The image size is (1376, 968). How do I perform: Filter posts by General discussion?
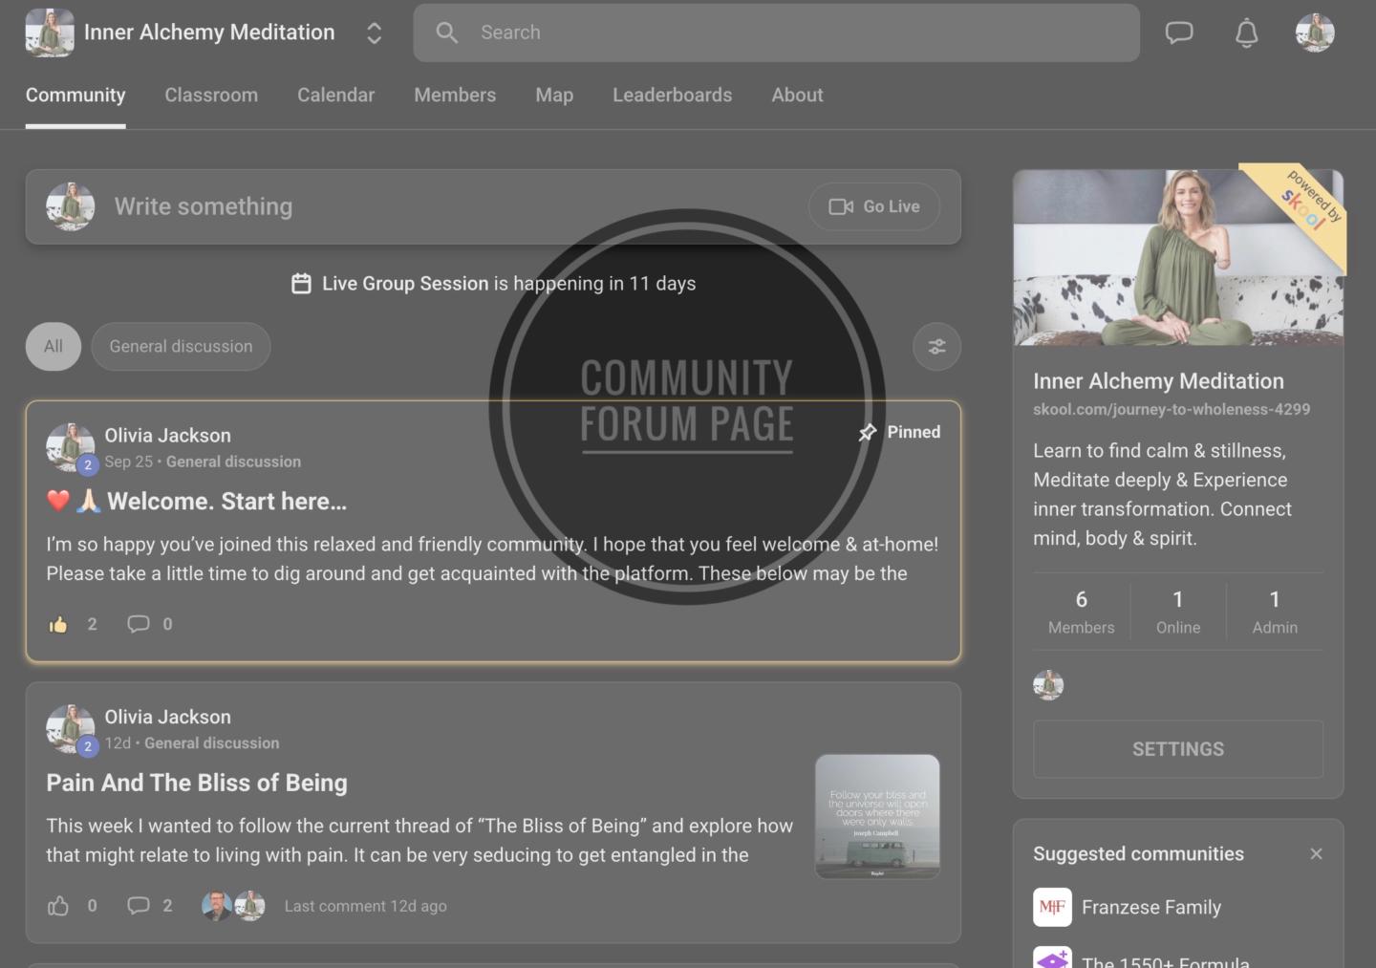[x=181, y=347]
